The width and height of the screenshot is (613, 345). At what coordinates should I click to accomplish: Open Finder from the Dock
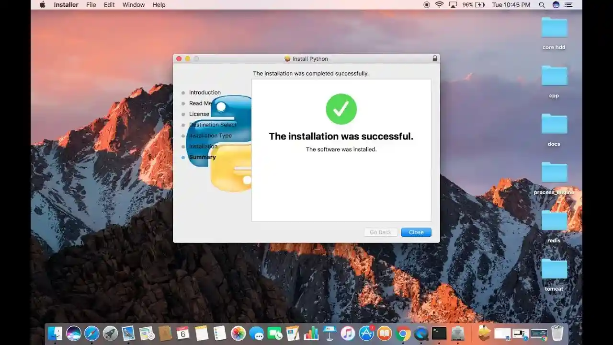tap(55, 333)
